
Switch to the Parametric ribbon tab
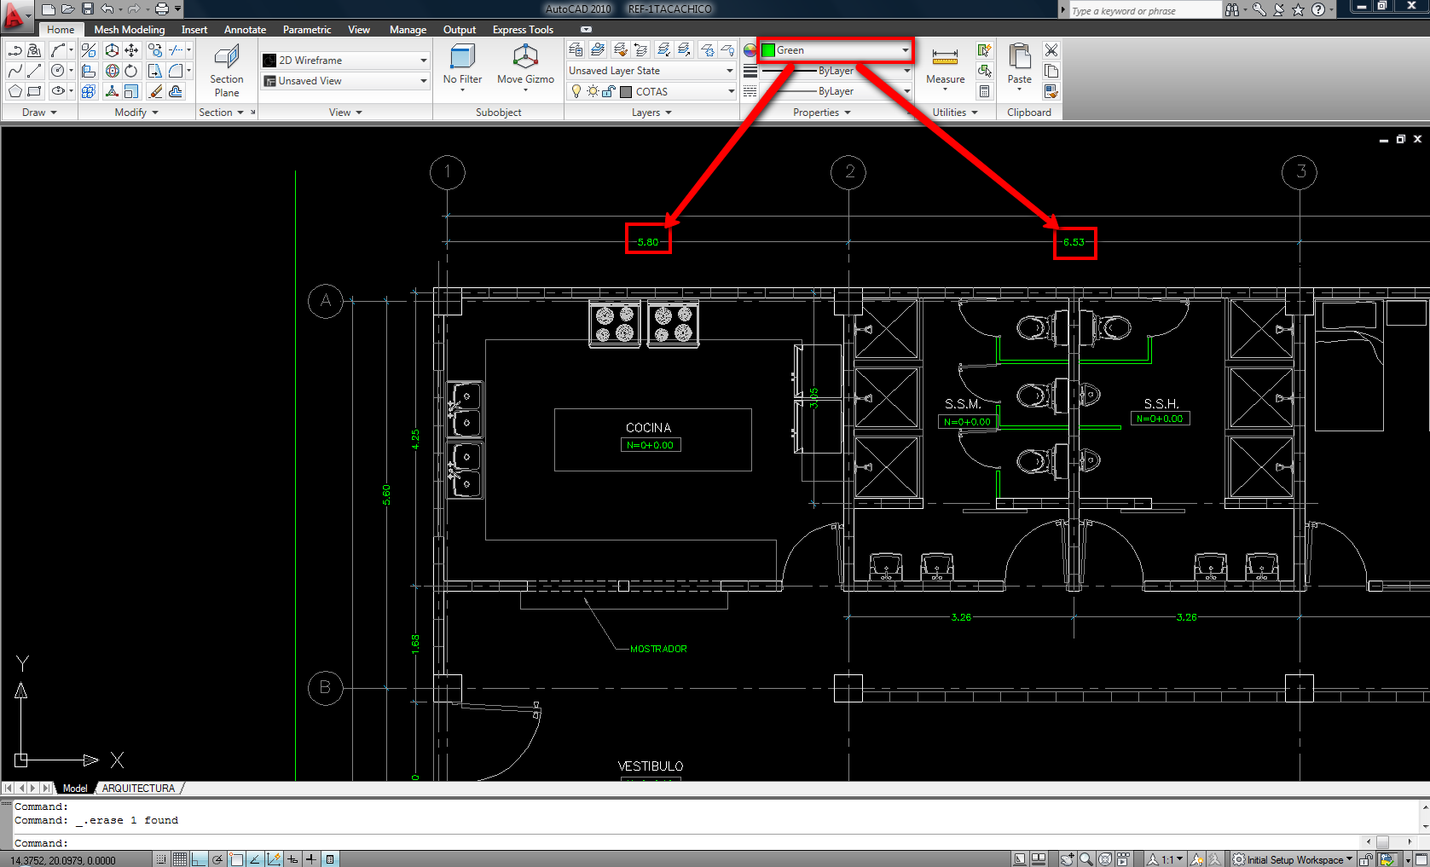tap(307, 29)
